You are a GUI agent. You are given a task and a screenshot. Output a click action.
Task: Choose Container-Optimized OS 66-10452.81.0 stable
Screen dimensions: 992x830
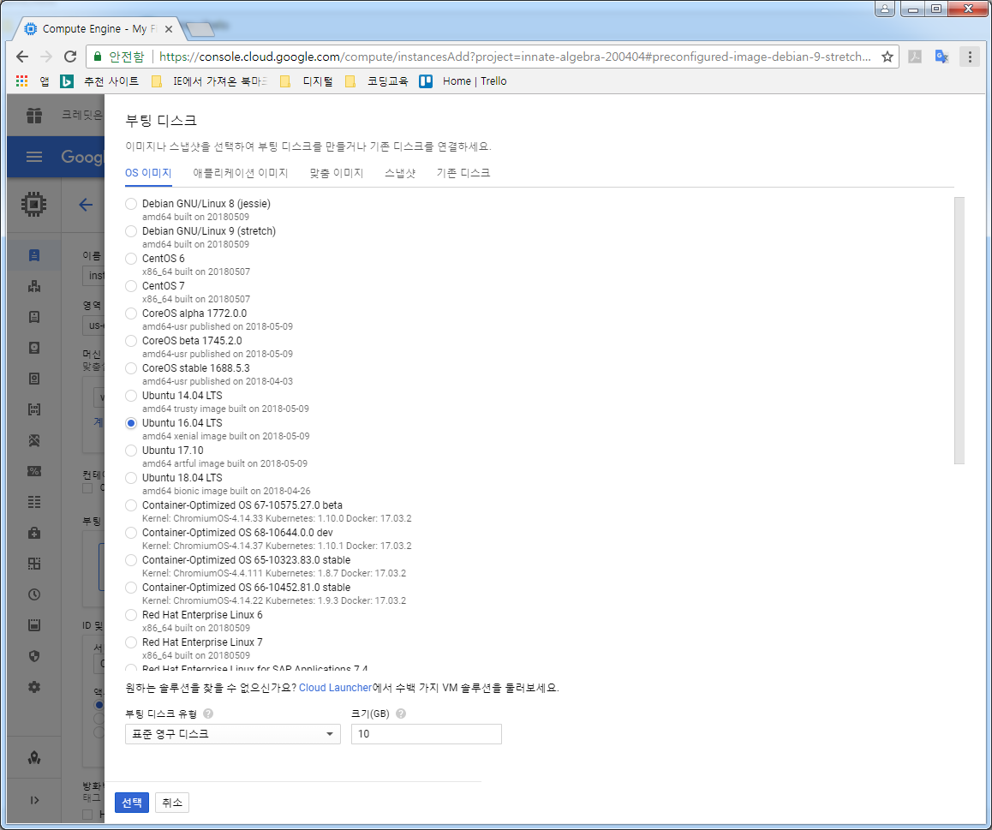(x=131, y=588)
